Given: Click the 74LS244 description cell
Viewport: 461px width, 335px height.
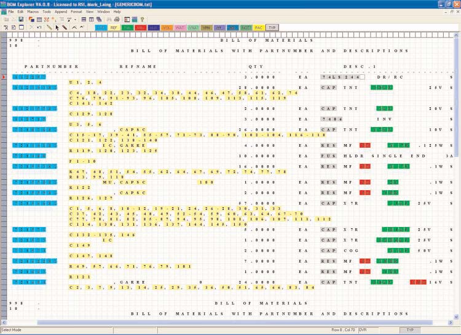Looking at the screenshot, I should point(342,77).
